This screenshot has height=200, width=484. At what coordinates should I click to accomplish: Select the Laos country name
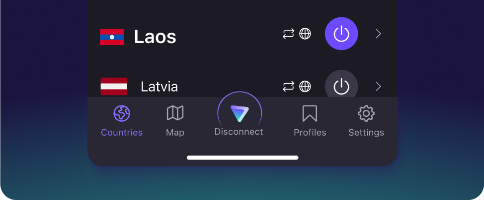point(155,37)
